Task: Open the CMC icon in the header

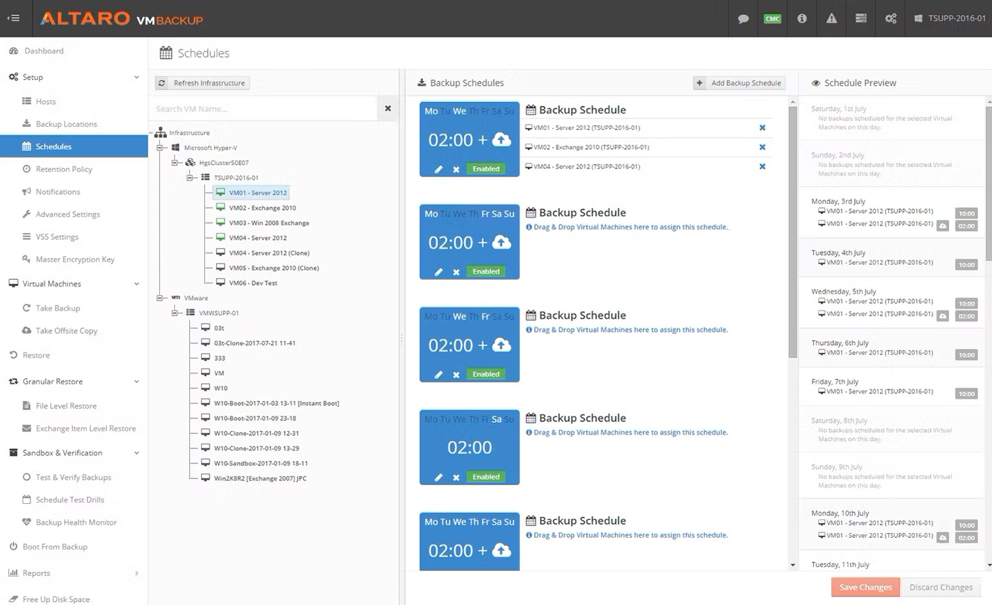Action: point(773,18)
